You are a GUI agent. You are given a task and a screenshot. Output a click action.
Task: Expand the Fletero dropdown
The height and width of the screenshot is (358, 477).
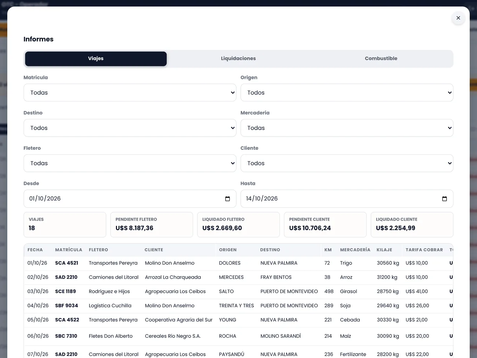click(130, 163)
